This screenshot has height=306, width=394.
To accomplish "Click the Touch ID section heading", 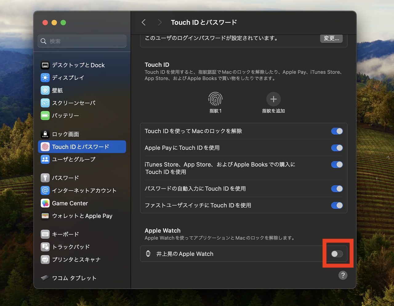I will click(x=157, y=65).
